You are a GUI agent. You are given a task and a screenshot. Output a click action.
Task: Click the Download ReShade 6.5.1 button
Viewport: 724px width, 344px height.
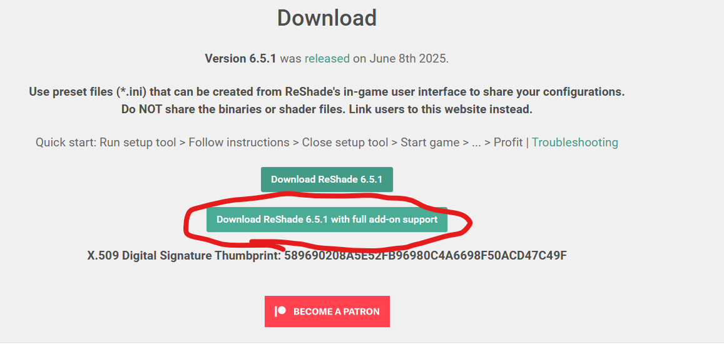click(x=327, y=179)
